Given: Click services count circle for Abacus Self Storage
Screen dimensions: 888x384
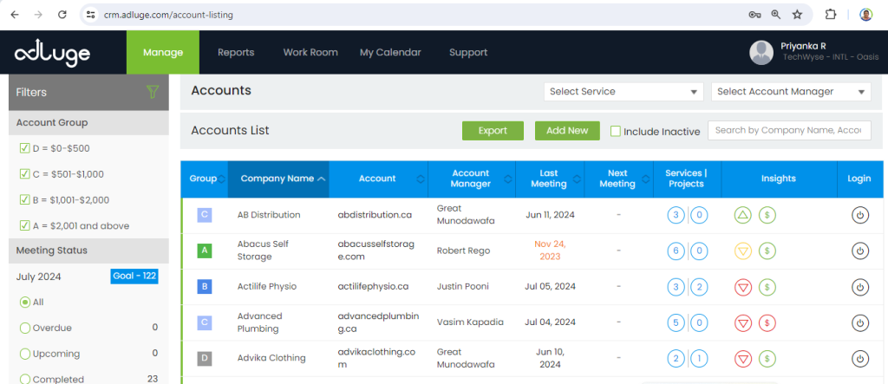Looking at the screenshot, I should 676,251.
